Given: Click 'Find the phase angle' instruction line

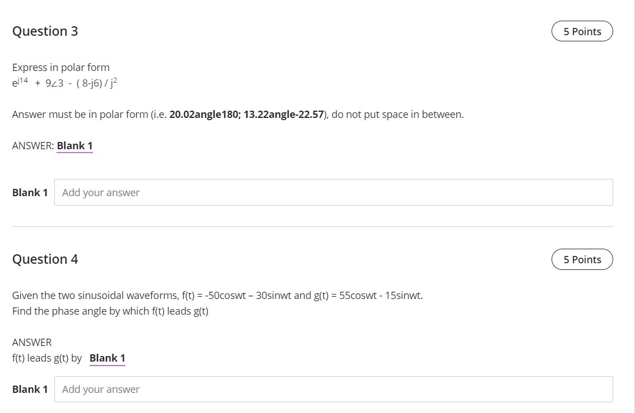Looking at the screenshot, I should coord(110,311).
